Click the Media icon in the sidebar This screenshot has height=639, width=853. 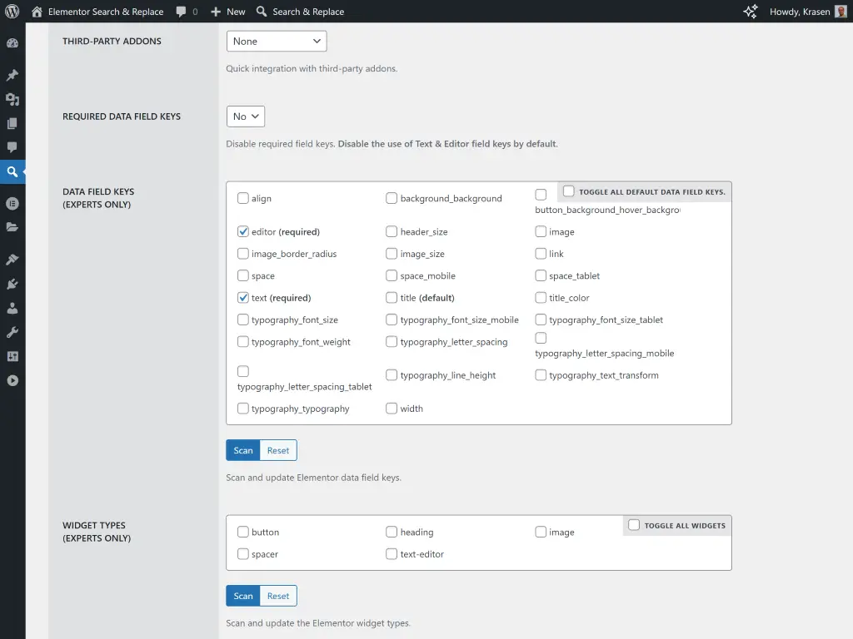coord(12,99)
